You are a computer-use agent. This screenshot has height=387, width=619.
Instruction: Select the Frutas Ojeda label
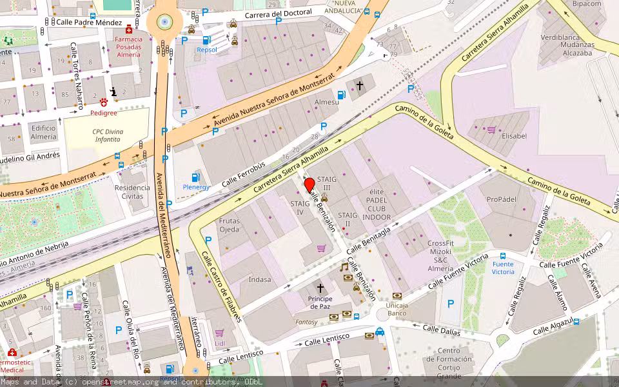tap(229, 225)
